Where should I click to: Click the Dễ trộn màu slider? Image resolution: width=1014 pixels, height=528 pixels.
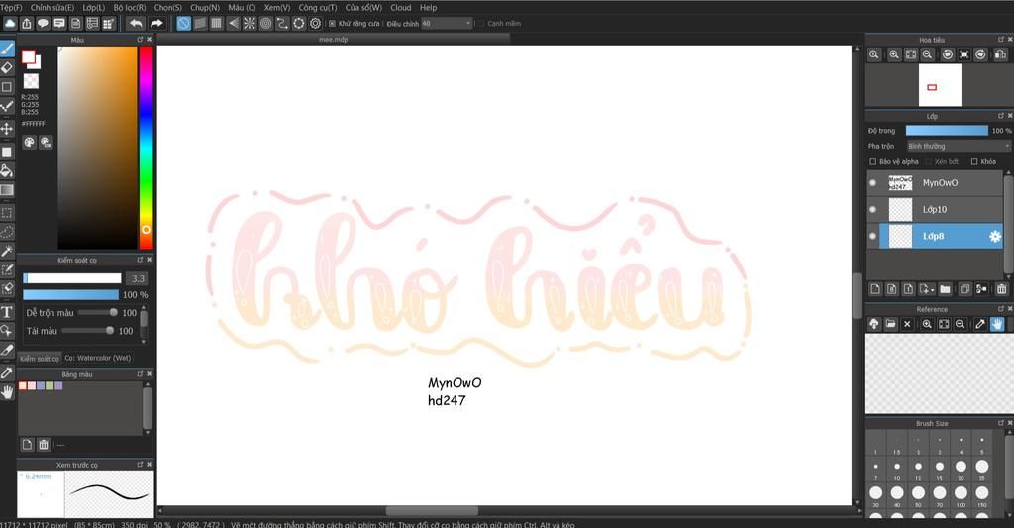[98, 312]
